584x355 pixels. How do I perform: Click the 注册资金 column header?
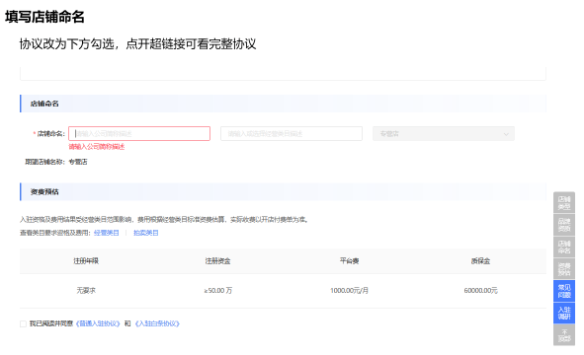click(x=217, y=261)
